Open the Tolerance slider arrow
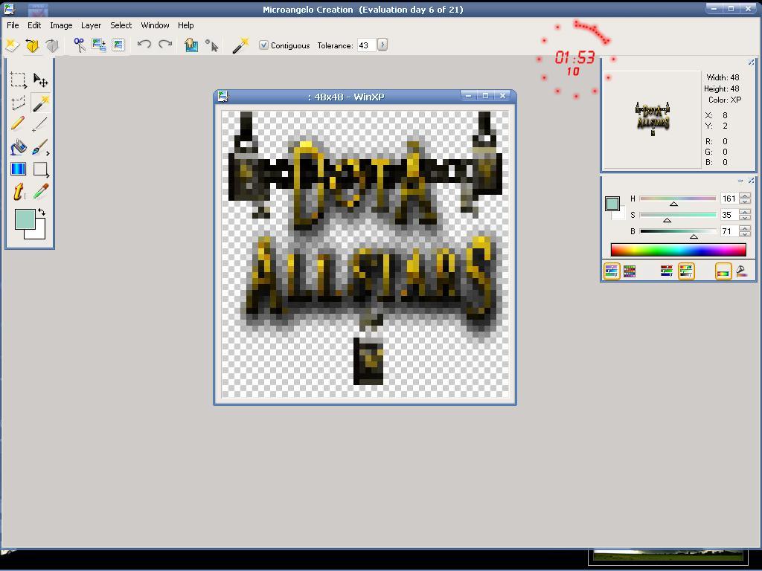The image size is (762, 571). (382, 45)
